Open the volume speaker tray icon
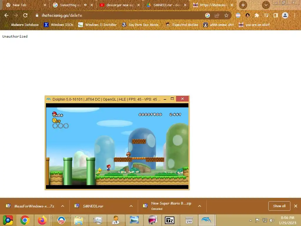Screen dimensions: 301x226 tap(272, 220)
